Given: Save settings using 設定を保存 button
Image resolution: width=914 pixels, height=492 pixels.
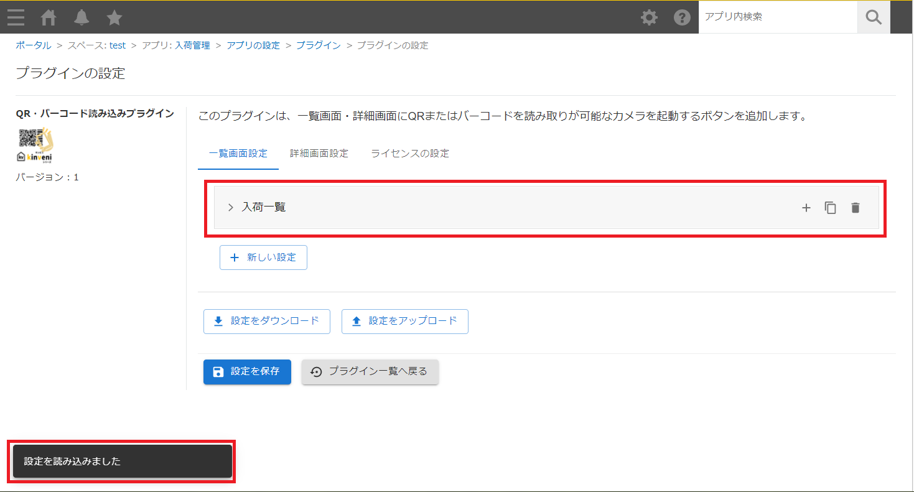Looking at the screenshot, I should 247,371.
